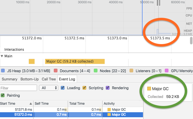Click yellow Major GC icon in the selected row

(109, 115)
